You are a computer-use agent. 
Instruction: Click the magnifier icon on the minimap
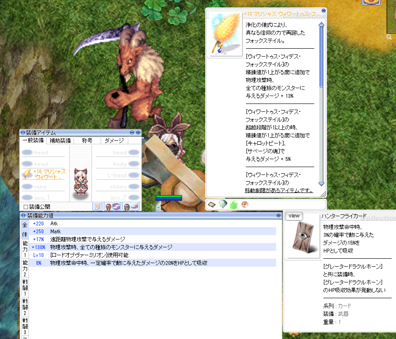click(x=389, y=38)
